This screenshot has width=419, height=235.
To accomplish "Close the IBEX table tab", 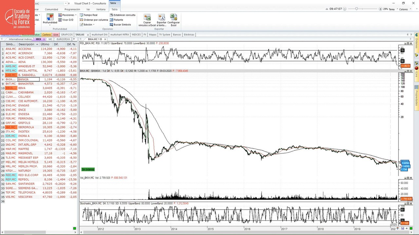I will point(44,39).
